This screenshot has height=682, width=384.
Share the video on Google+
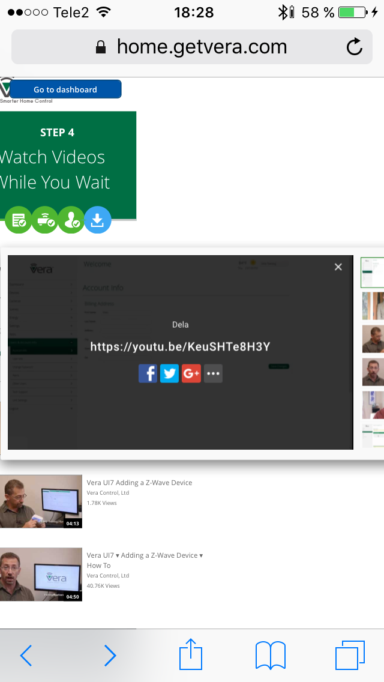(x=191, y=373)
